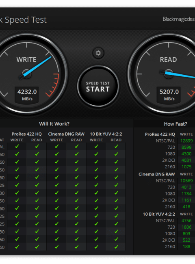
Task: Click the blue needle on the READ gauge
Action: tap(180, 75)
